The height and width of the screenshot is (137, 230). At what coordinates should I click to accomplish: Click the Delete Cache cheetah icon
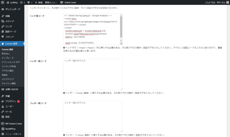pos(62,2)
